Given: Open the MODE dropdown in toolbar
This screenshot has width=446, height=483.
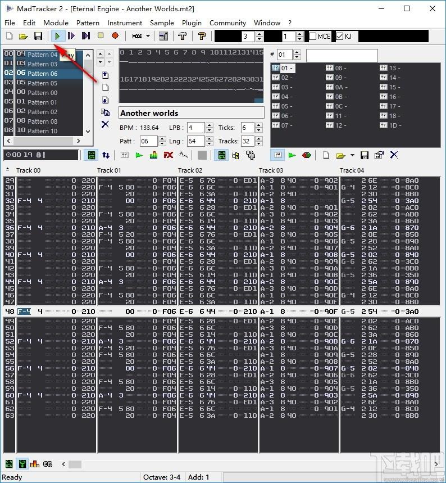Looking at the screenshot, I should click(141, 36).
